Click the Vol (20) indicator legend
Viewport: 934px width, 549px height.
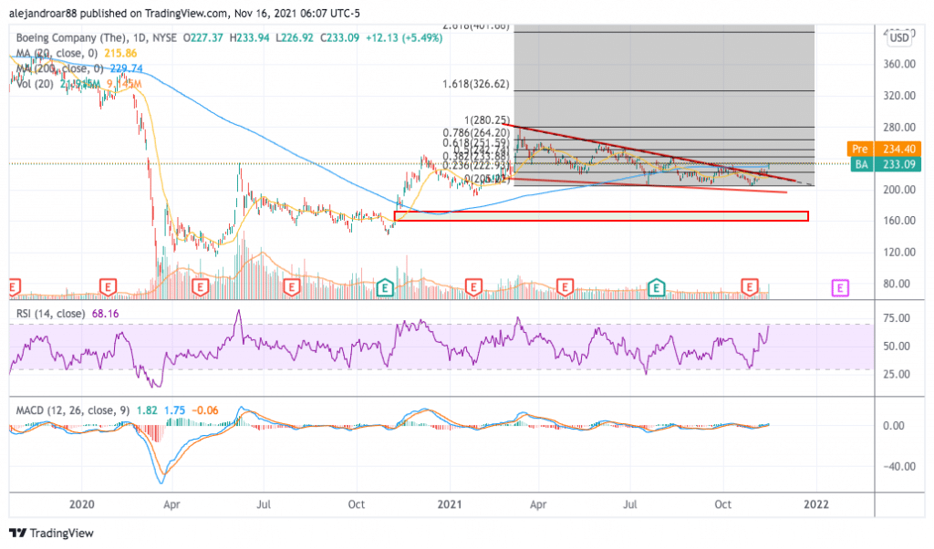[35, 84]
